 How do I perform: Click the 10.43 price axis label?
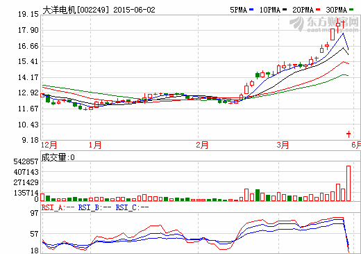[28, 125]
